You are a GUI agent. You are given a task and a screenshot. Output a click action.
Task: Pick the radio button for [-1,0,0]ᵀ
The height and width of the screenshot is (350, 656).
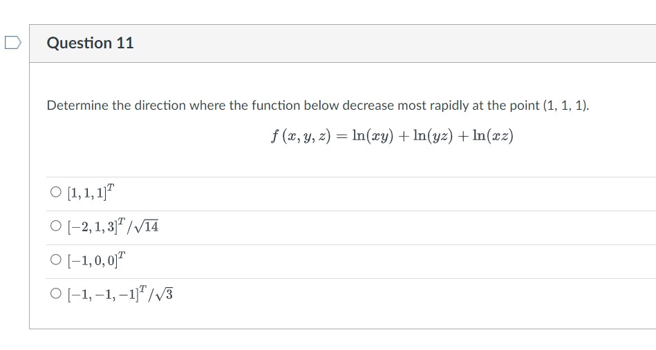point(55,260)
